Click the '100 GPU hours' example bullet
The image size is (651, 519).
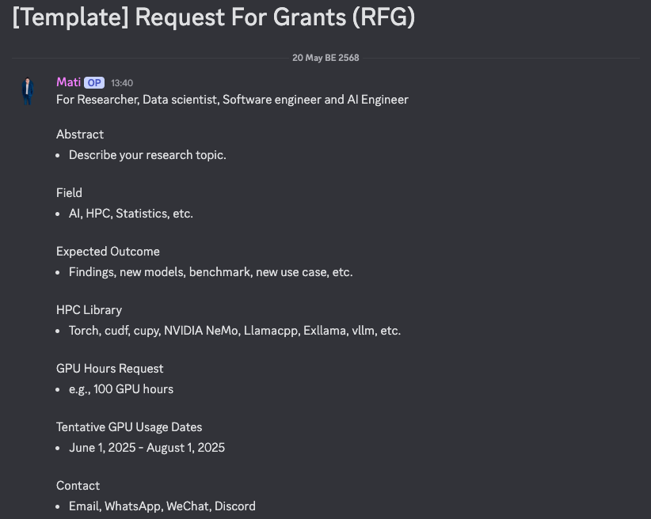pos(121,389)
